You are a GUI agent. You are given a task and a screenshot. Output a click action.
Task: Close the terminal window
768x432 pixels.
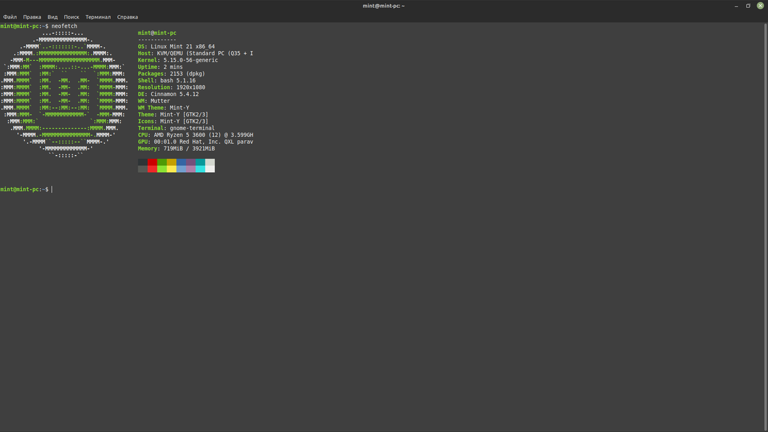[760, 6]
